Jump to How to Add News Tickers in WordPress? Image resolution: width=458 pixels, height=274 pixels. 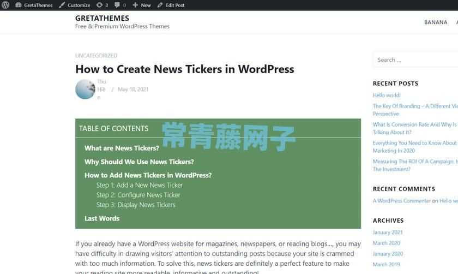(x=148, y=175)
